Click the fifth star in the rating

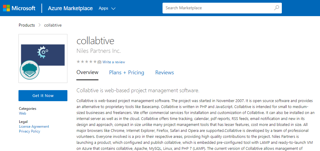(x=95, y=62)
